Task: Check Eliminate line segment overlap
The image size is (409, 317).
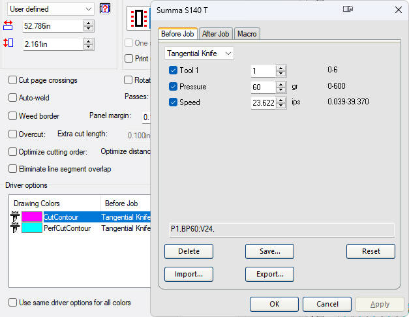Action: [12, 168]
